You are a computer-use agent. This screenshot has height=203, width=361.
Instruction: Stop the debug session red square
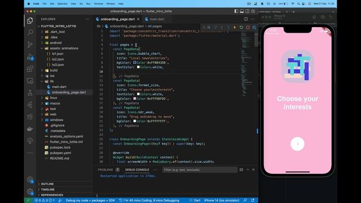[x=248, y=28]
